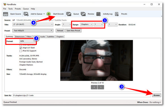Screen dimensions: 165x107
Task: Open the Presets menu
Action: click(18, 9)
